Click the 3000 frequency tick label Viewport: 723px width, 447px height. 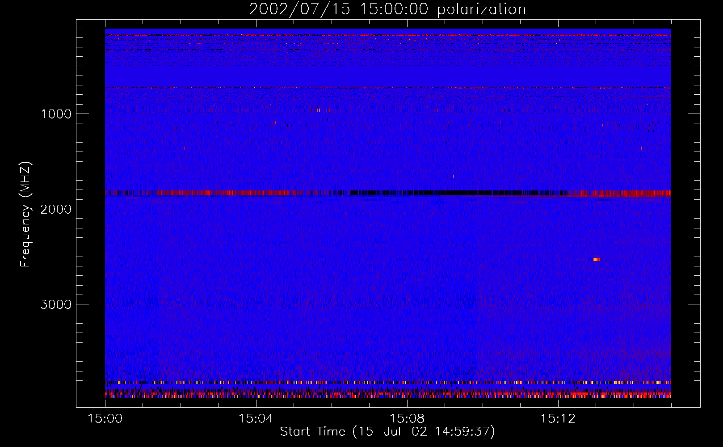(x=56, y=304)
